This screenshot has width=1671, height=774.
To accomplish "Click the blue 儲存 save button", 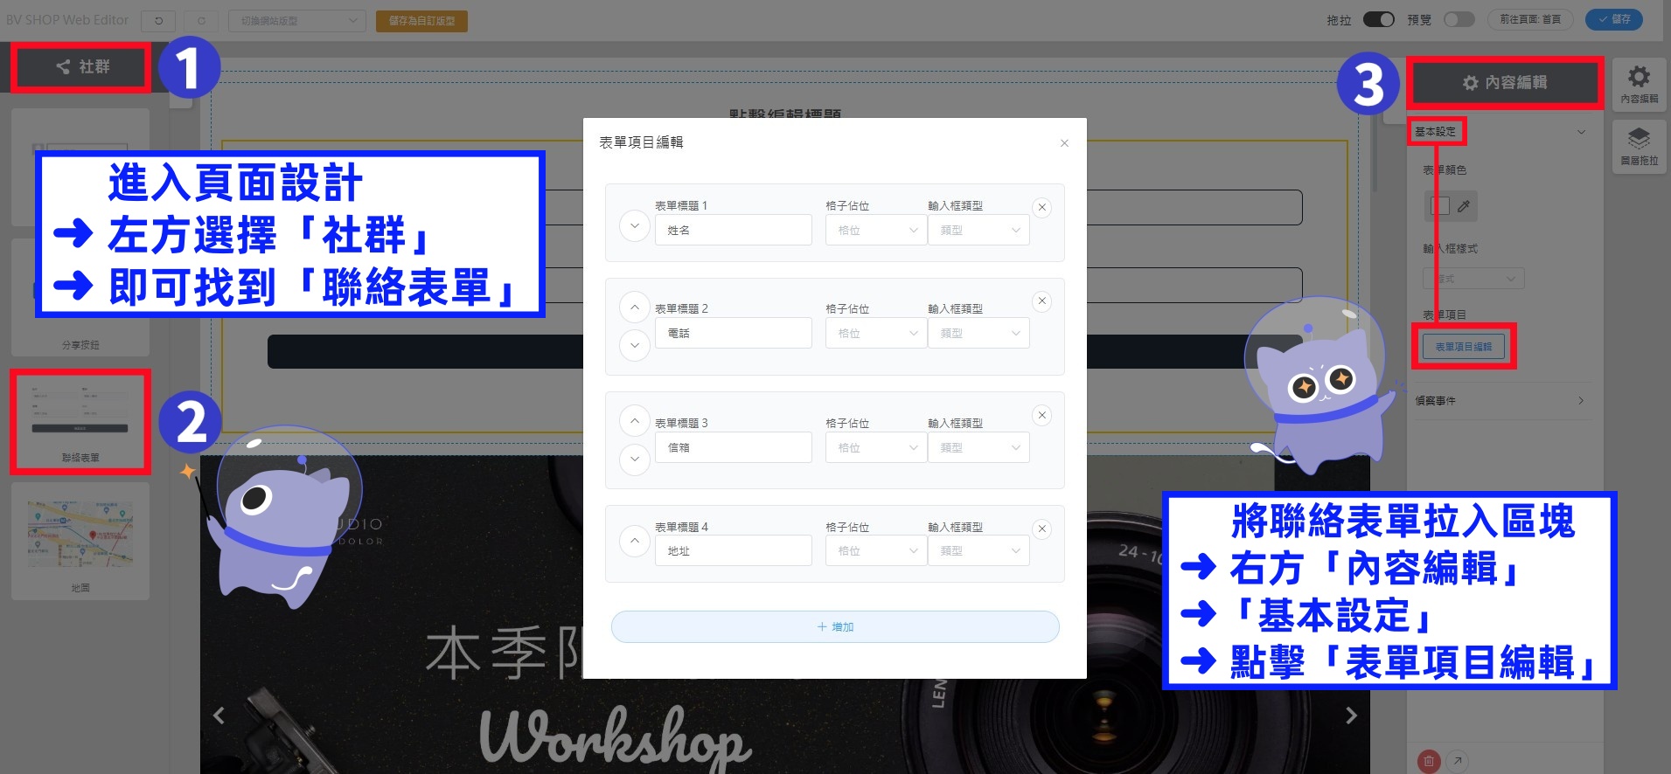I will (1614, 19).
